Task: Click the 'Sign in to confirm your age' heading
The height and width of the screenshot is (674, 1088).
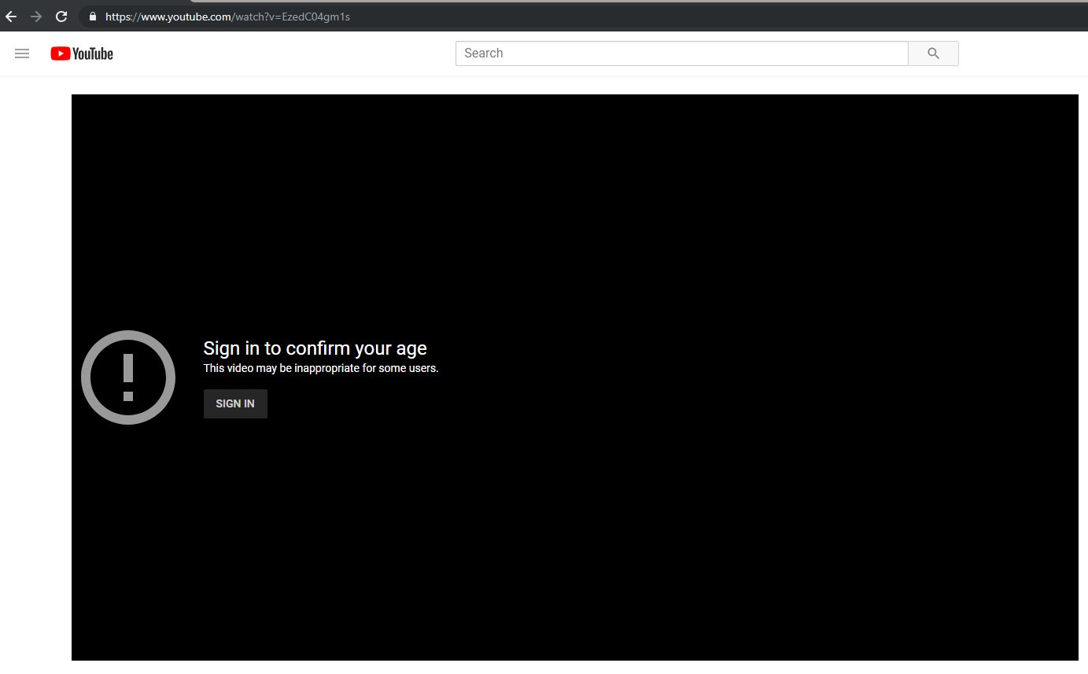Action: [315, 348]
